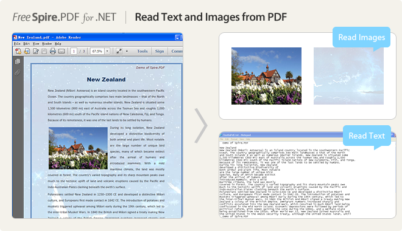Click the Read Text callout label

pos(367,136)
